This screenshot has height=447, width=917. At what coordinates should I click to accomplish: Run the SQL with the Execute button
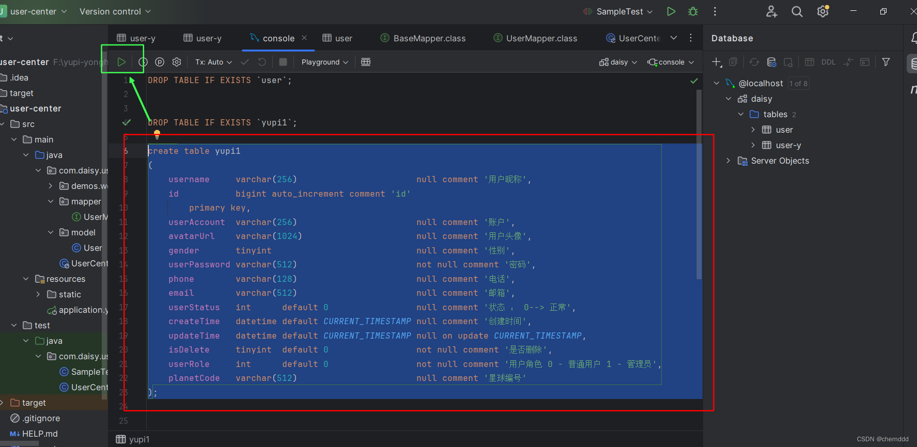[x=121, y=62]
